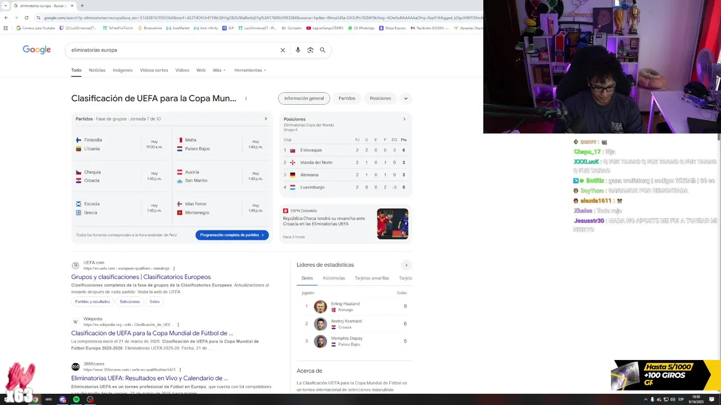This screenshot has height=405, width=721.
Task: Go back with the browser back arrow
Action: (6, 17)
